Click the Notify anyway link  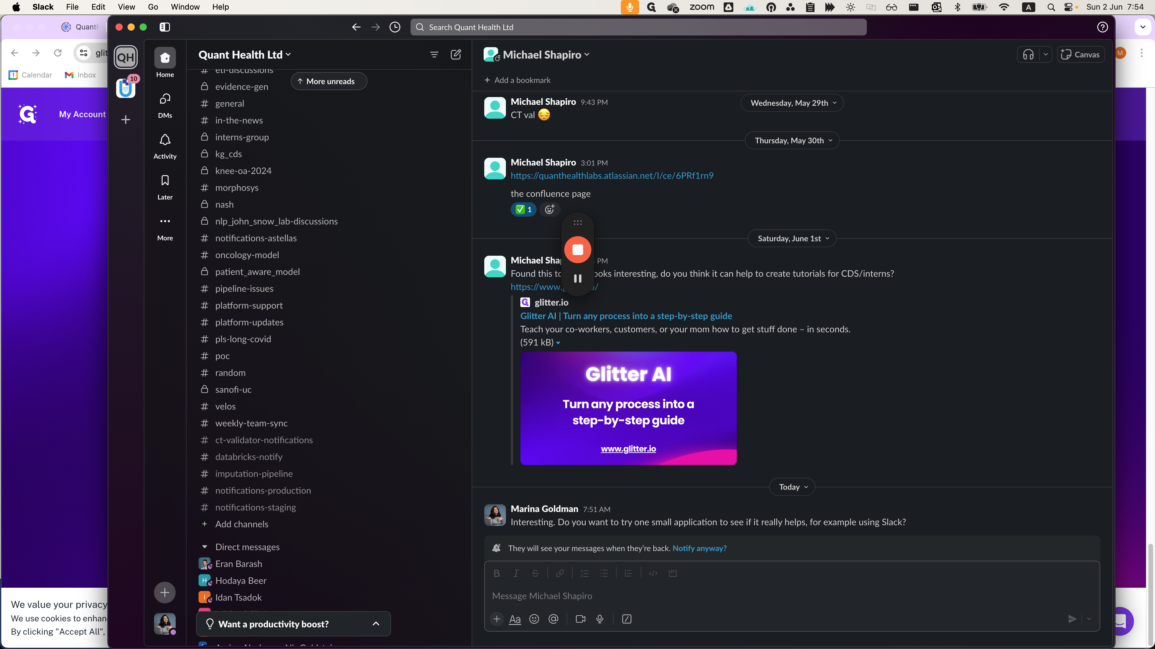pos(699,549)
